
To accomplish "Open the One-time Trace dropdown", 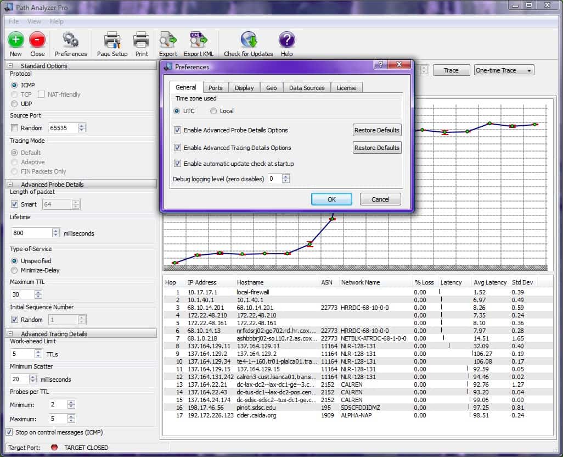I will tap(504, 70).
